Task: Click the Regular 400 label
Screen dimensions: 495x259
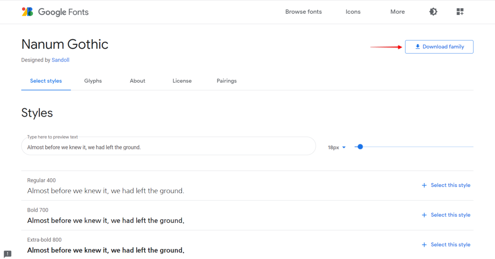Action: pos(41,180)
